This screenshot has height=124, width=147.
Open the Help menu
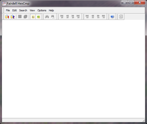pos(51,10)
